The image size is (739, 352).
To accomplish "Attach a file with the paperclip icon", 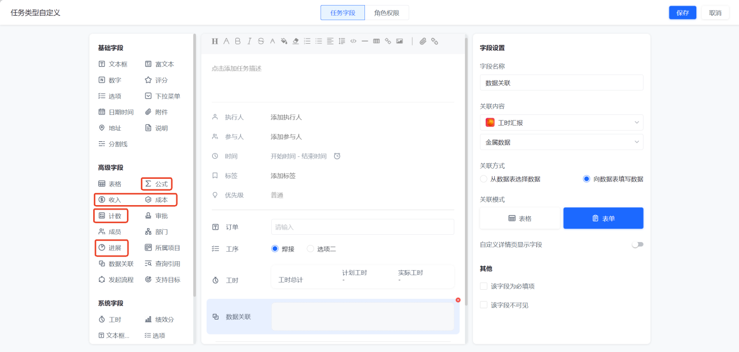I will [423, 41].
